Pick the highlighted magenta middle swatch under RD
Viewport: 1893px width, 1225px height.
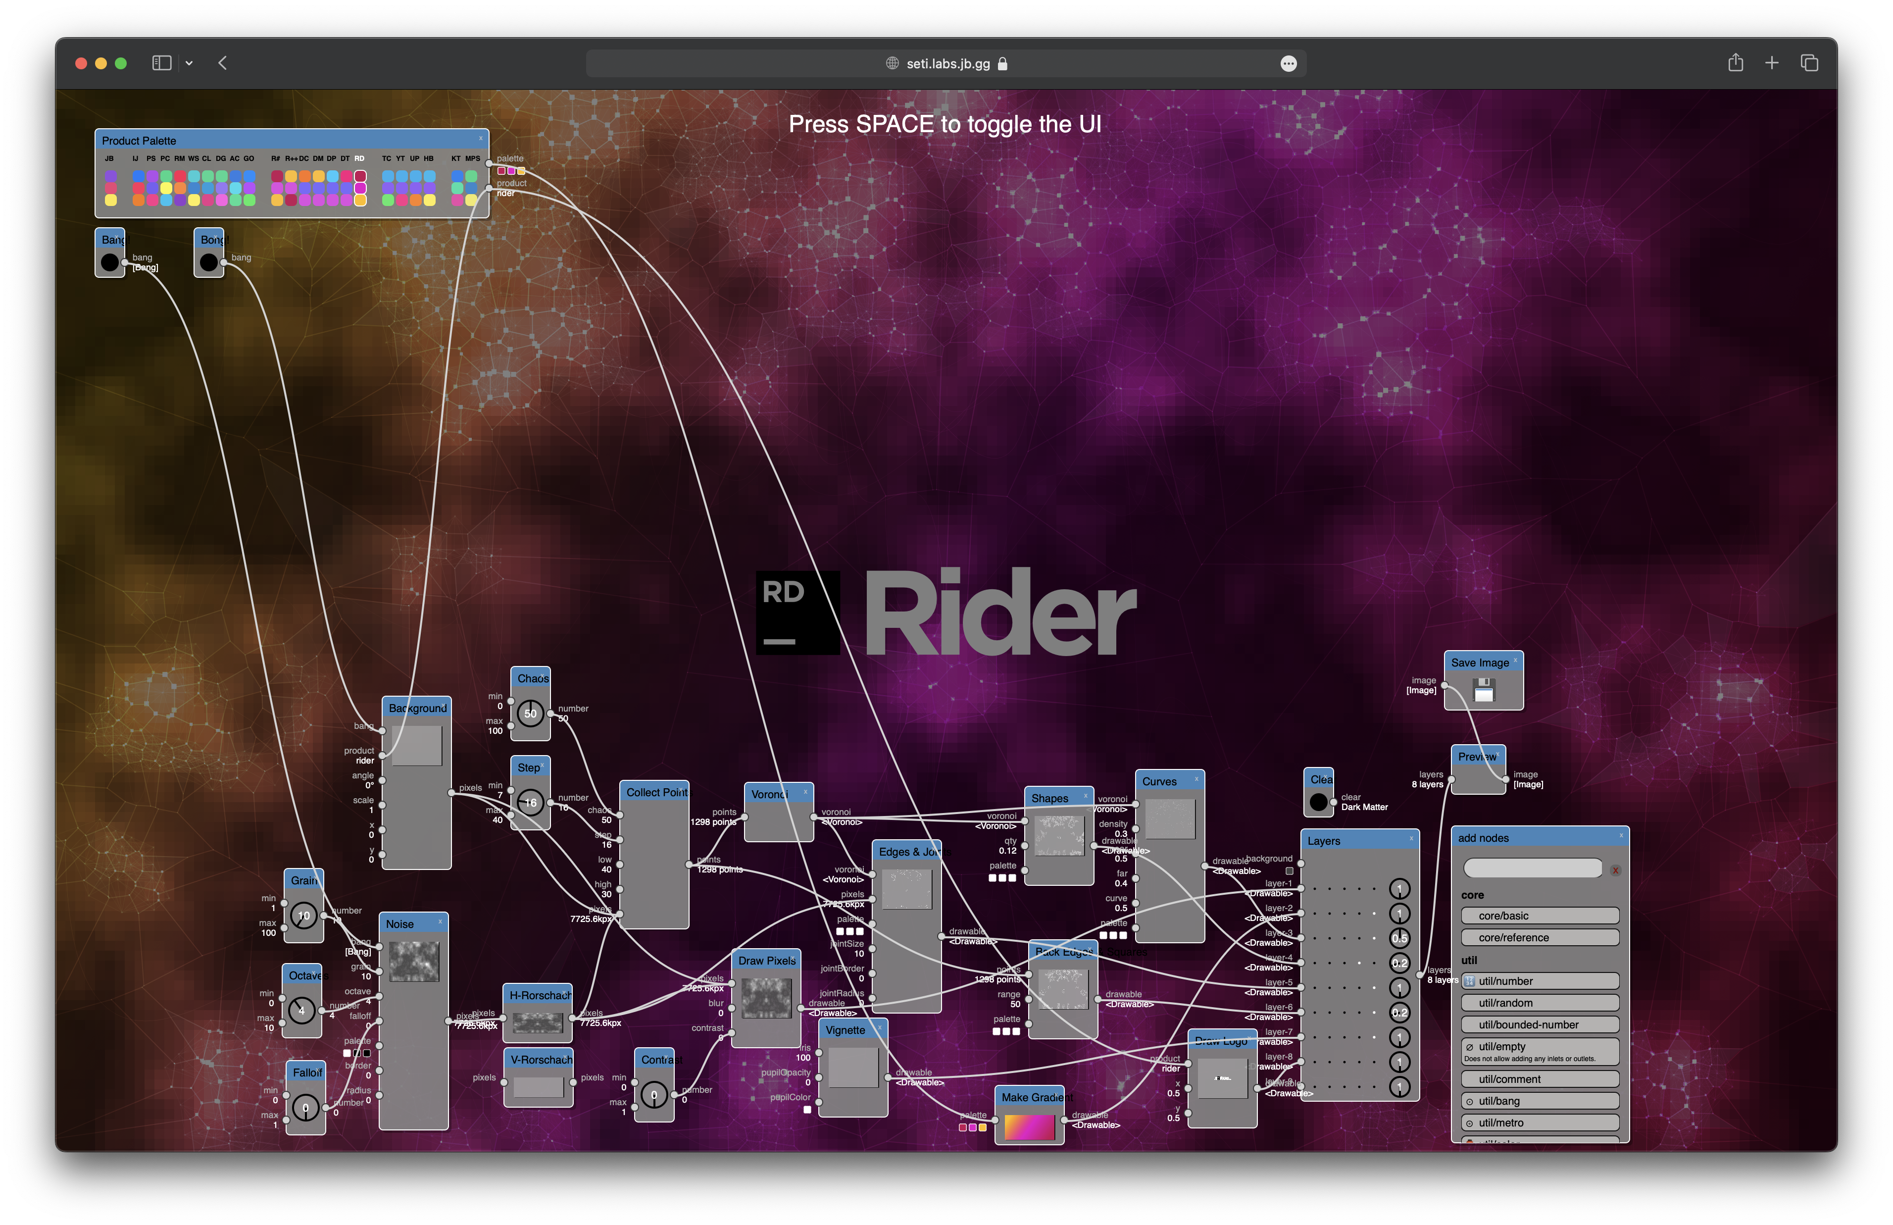pyautogui.click(x=360, y=188)
